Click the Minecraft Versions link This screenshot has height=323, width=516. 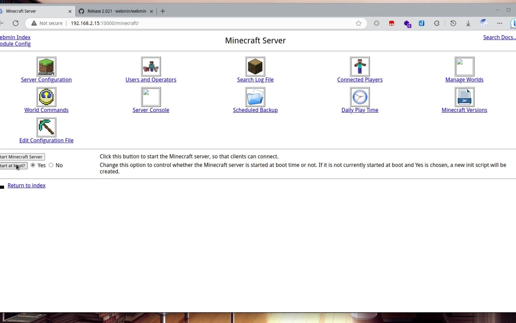(464, 110)
